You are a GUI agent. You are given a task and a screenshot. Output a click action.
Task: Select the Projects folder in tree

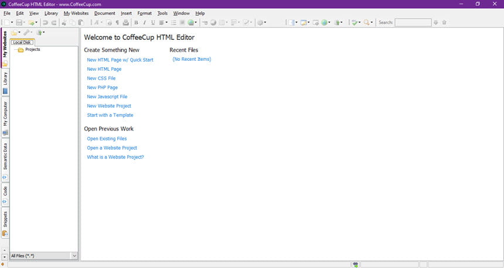pos(29,50)
